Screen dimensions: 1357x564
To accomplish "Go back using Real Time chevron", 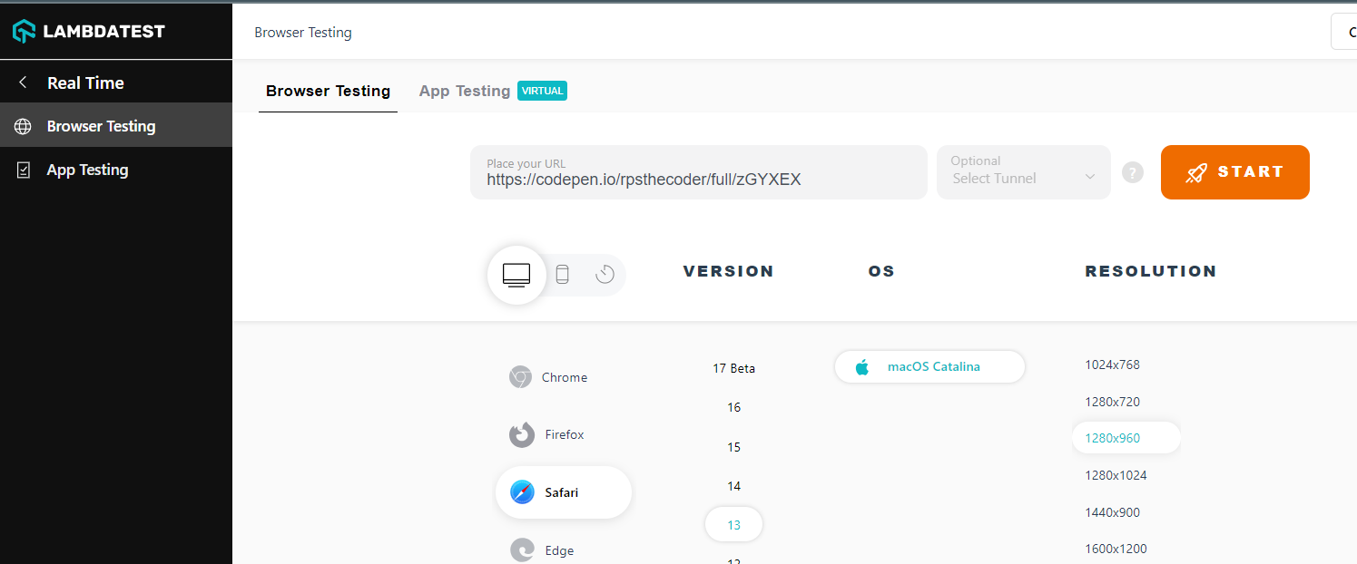I will [23, 83].
